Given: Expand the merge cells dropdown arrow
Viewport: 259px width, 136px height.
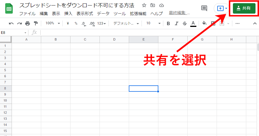Looking at the screenshot, I should point(228,24).
